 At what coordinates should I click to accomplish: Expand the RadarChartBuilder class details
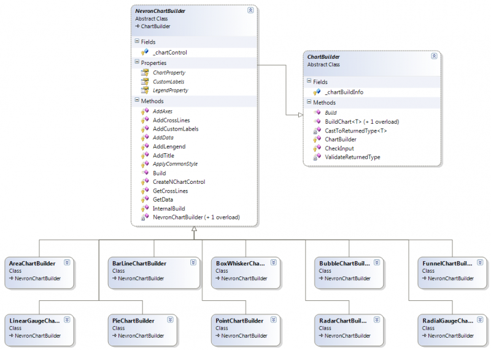pos(376,319)
